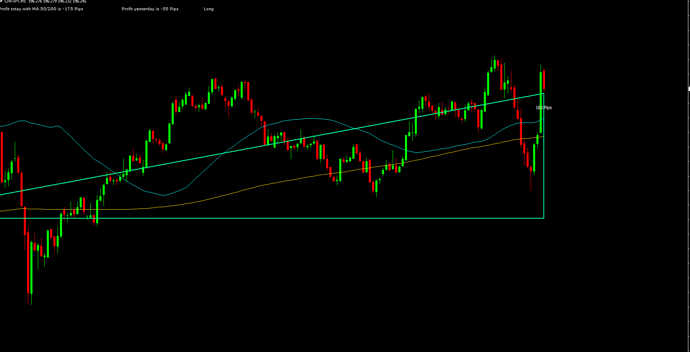Click the green candle at the chart's highest peak
Viewport: 690px width, 352px height.
[494, 64]
